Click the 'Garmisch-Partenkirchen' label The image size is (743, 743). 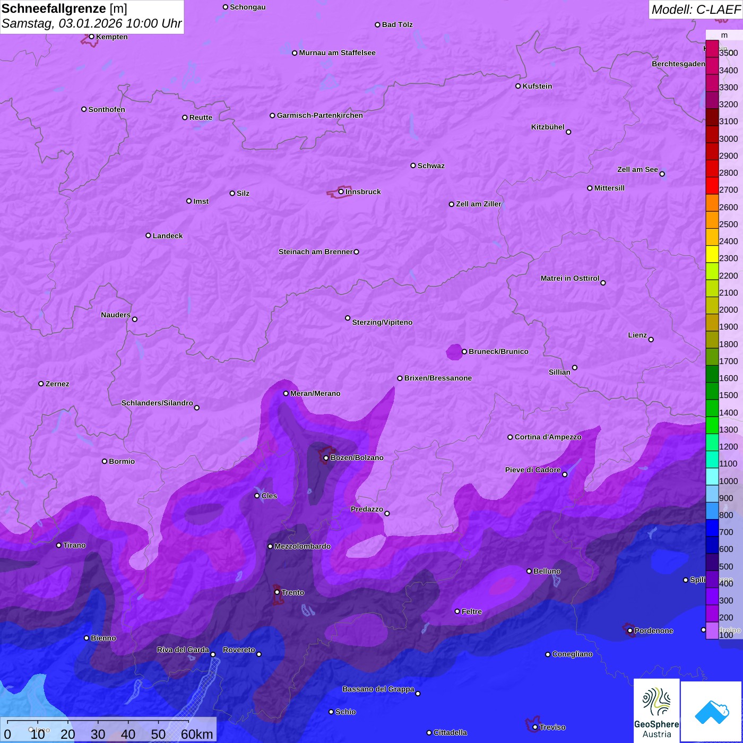(x=320, y=115)
